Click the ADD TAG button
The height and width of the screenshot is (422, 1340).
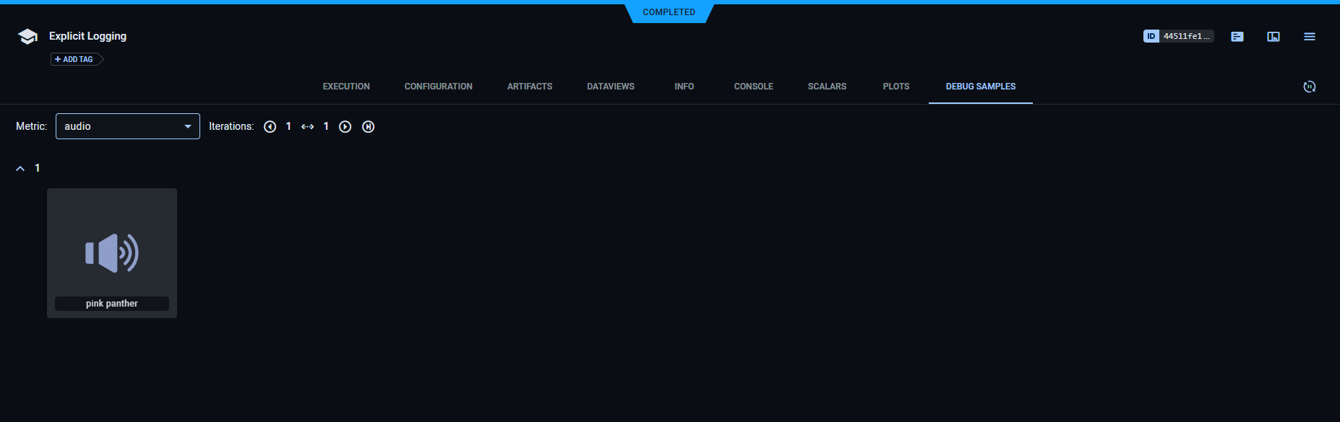(75, 59)
